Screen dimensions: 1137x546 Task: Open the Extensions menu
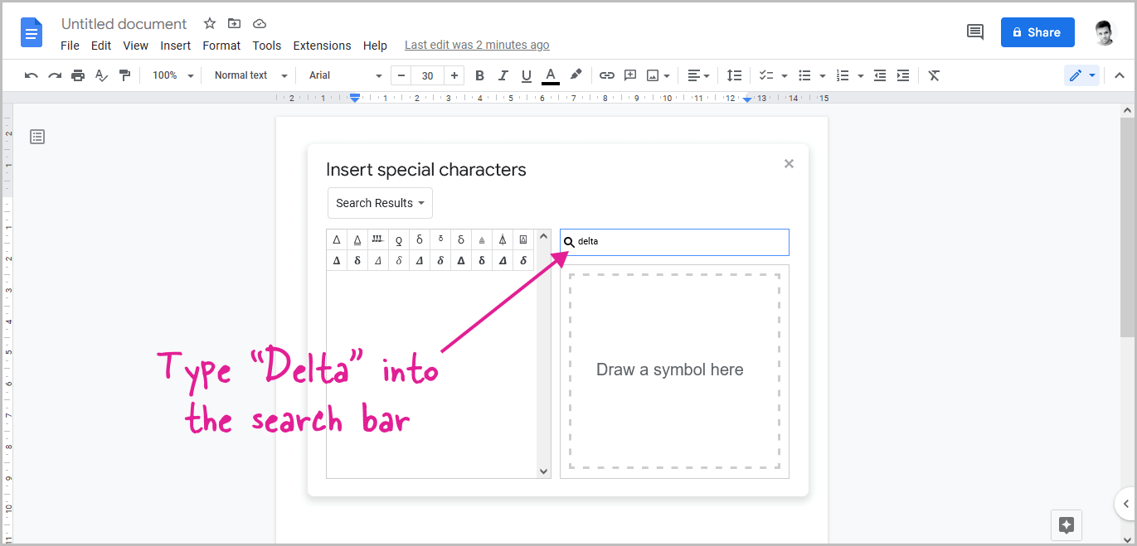[322, 46]
